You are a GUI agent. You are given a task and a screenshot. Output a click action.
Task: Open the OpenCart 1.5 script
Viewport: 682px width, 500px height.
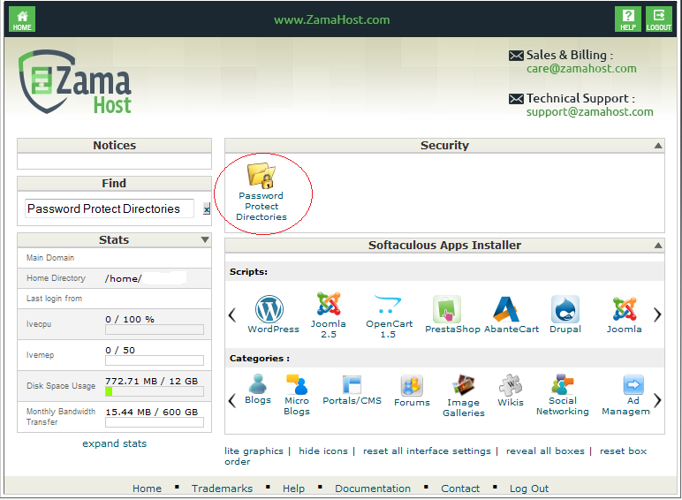point(388,304)
